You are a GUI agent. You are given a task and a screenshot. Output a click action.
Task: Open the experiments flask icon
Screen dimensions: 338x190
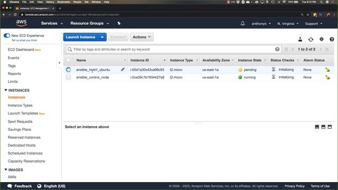300,39
